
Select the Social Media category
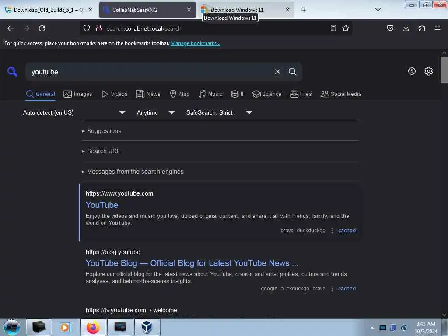(341, 94)
